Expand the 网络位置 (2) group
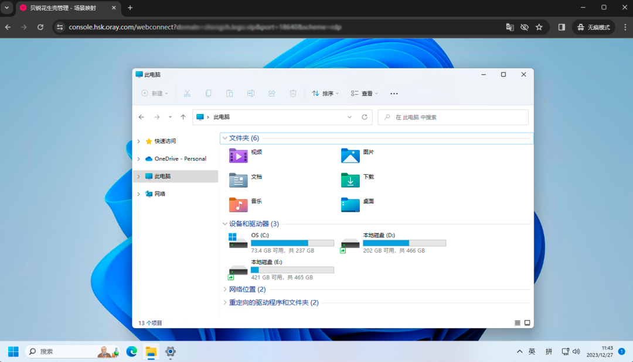This screenshot has height=362, width=633. pyautogui.click(x=225, y=289)
